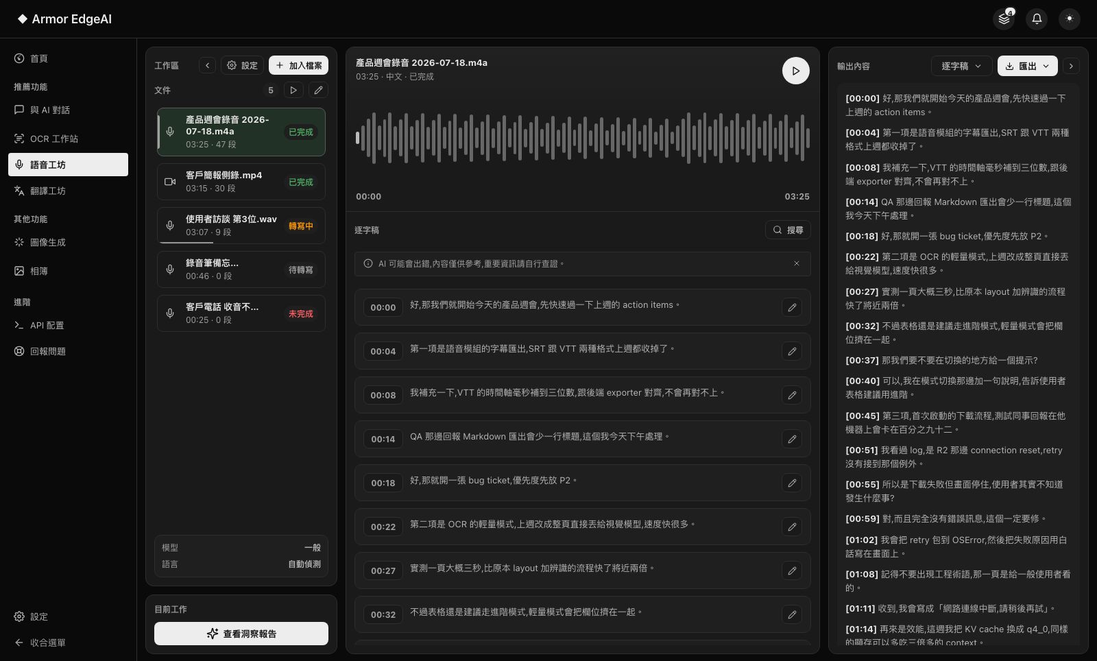Screen dimensions: 1097x661
Task: Select the file 使用者訪談 第3位.wav
Action: 241,226
